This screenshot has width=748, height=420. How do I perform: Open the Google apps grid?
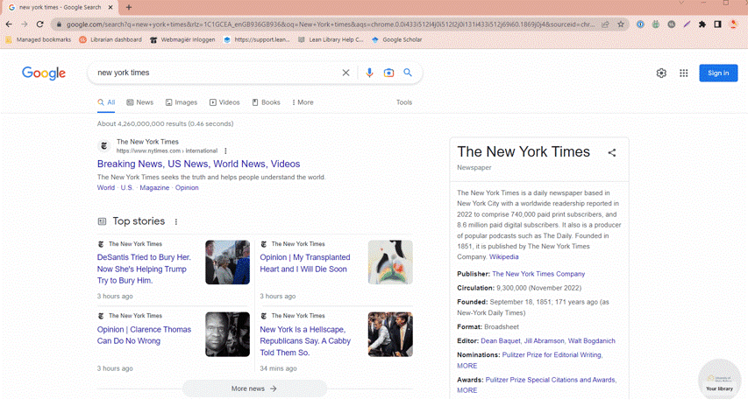pyautogui.click(x=684, y=73)
